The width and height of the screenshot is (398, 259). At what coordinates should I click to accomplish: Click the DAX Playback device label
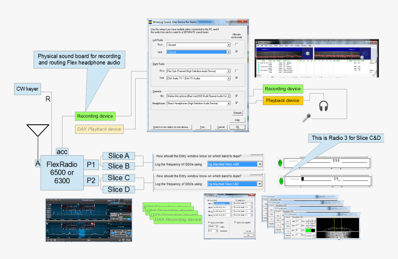(99, 129)
